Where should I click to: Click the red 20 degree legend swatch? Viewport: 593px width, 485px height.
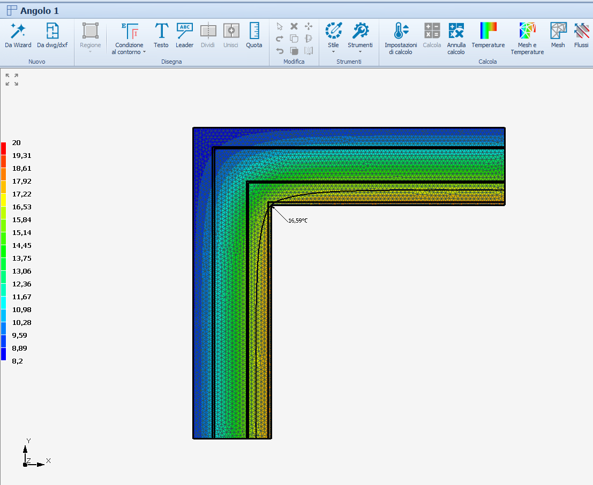pos(4,148)
